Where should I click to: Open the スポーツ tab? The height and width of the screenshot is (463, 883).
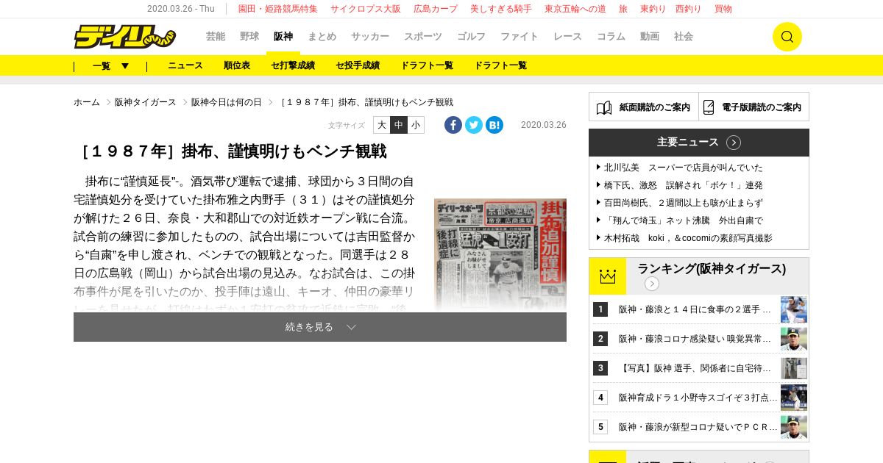click(x=423, y=37)
